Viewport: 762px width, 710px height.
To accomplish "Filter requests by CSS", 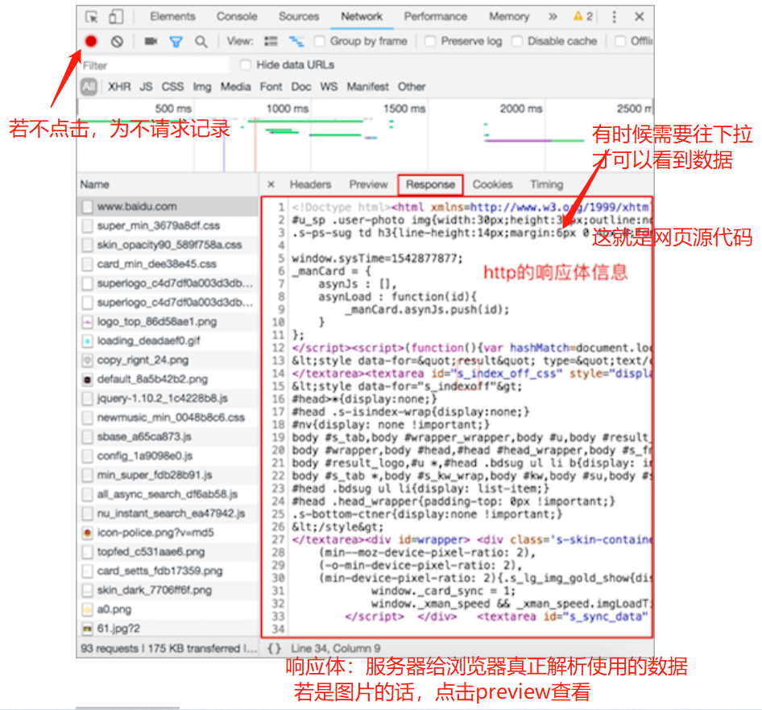I will click(172, 87).
